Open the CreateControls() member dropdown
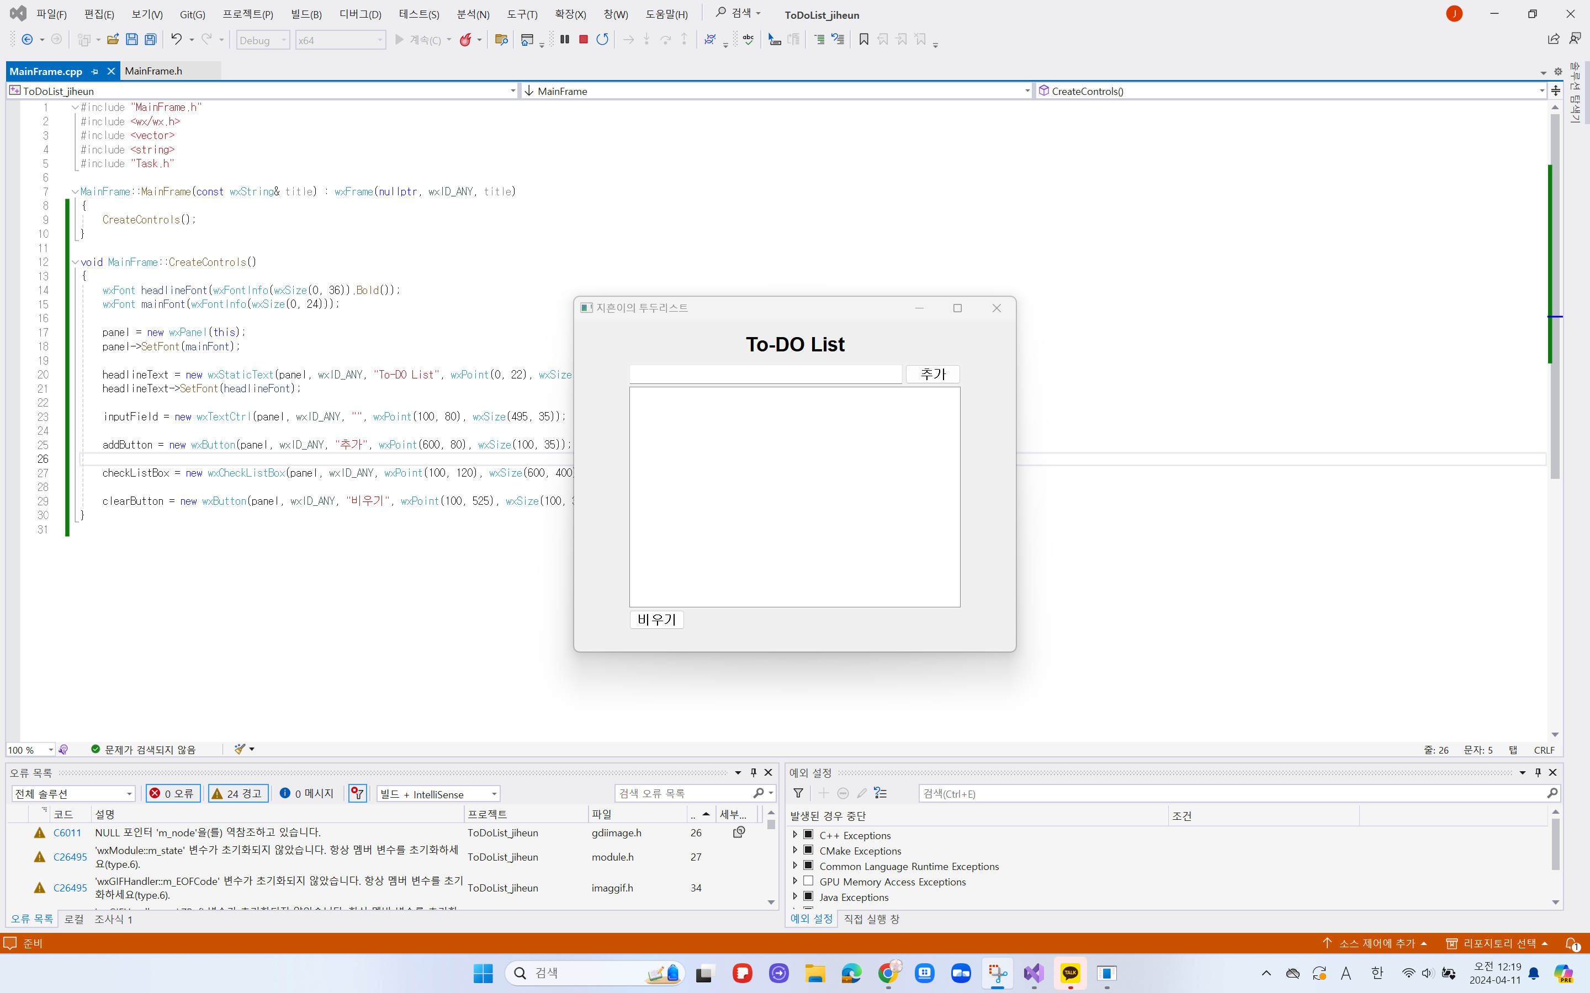The image size is (1590, 993). coord(1291,90)
